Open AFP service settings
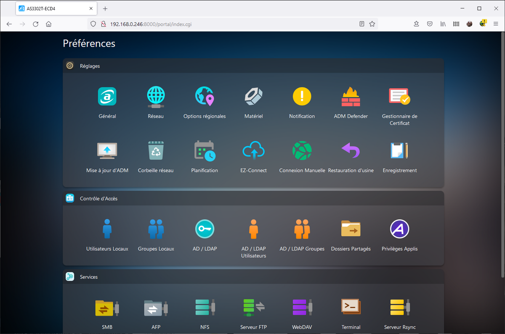 click(x=156, y=308)
